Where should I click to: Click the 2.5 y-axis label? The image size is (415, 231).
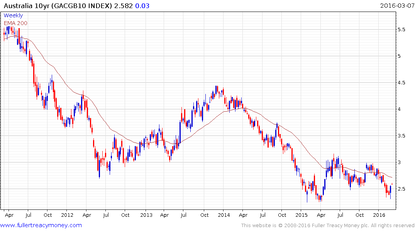click(x=401, y=189)
